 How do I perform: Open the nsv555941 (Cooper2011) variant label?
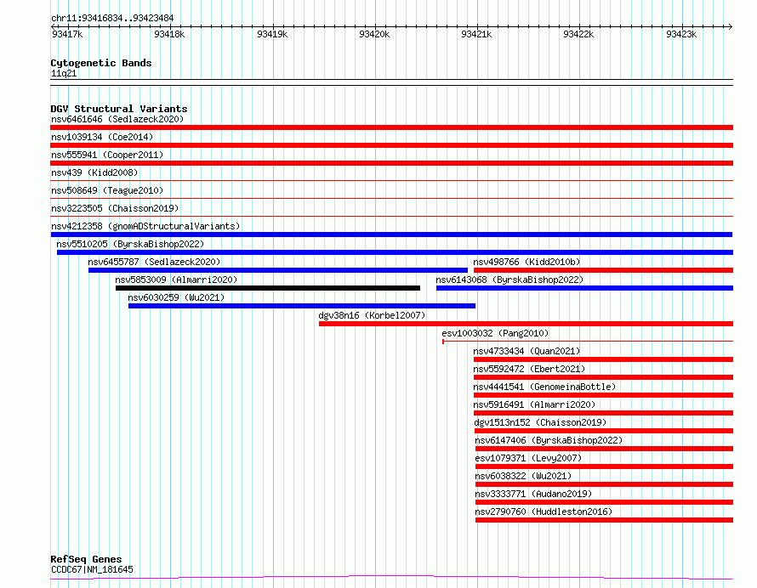(x=107, y=155)
